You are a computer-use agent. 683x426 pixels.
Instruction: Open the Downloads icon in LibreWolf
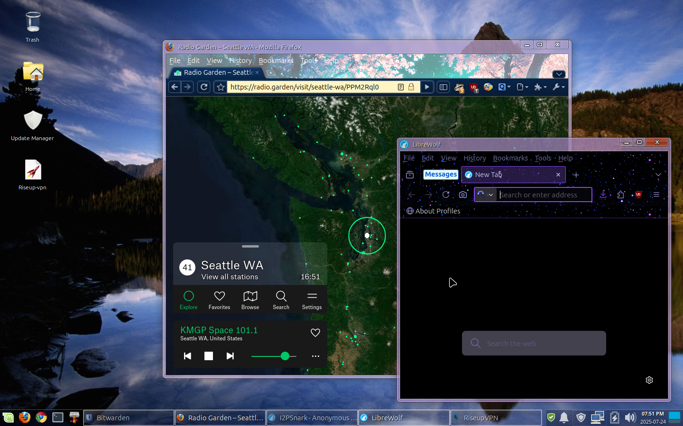pos(603,195)
